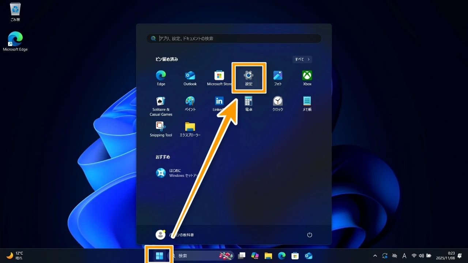The image size is (468, 263).
Task: Open the user account profile menu
Action: (175, 235)
